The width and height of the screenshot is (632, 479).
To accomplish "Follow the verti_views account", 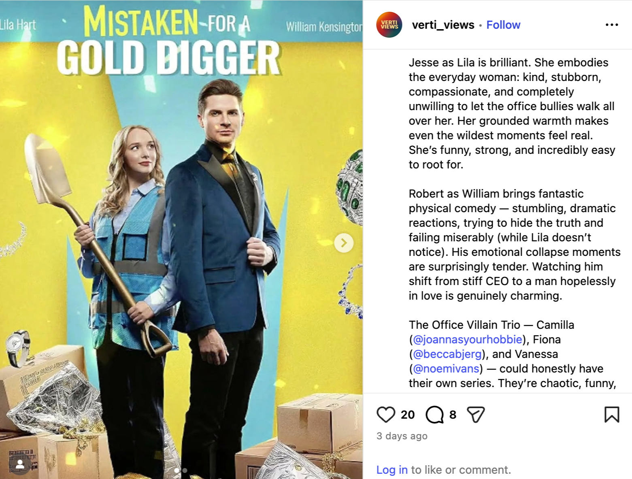I will (x=503, y=25).
